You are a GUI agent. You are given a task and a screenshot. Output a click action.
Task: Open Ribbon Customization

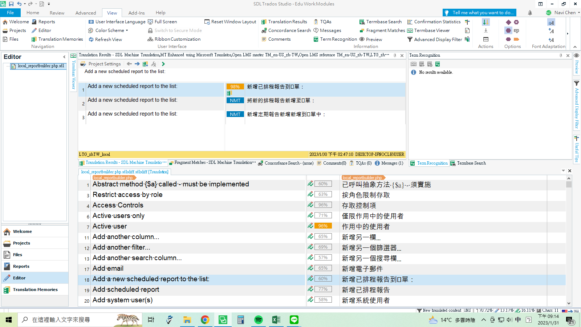point(174,39)
